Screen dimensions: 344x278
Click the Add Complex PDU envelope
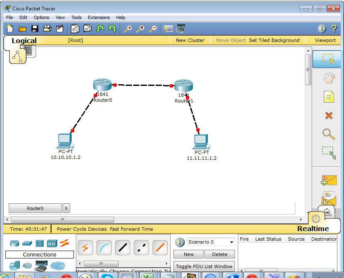coord(329,198)
